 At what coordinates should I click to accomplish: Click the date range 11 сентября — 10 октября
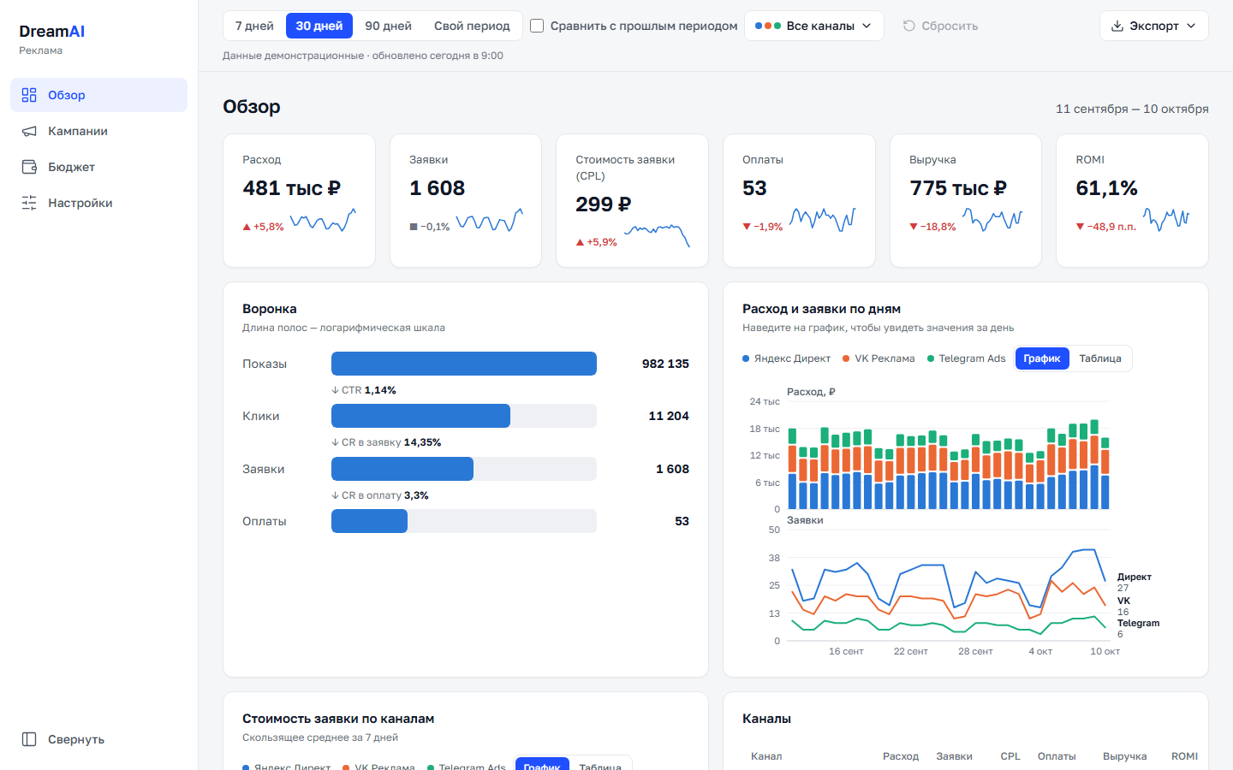click(1132, 109)
